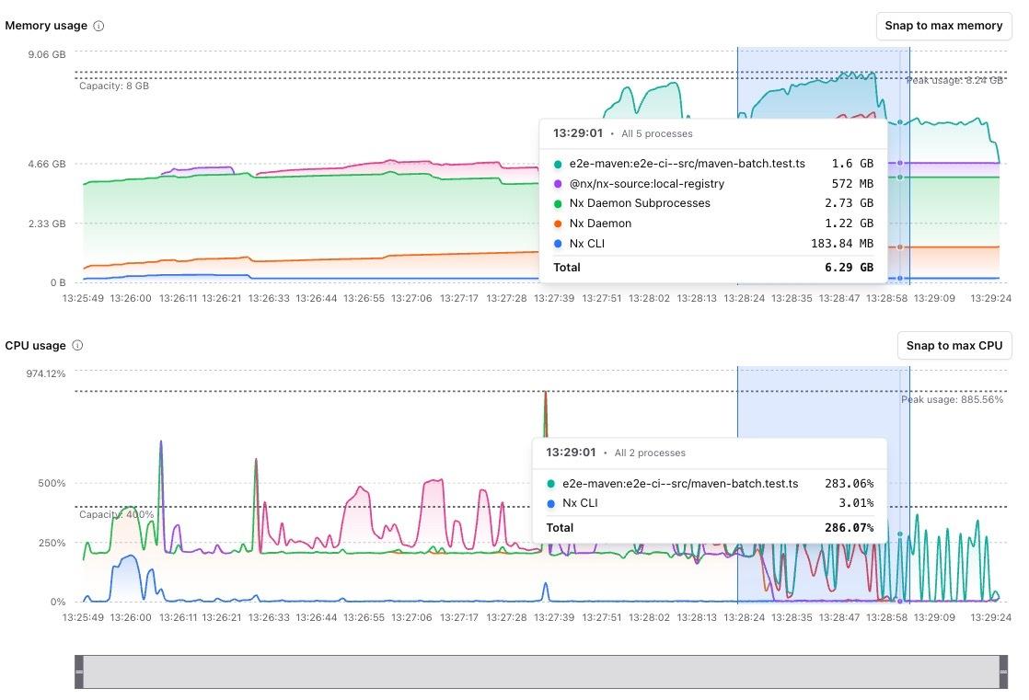This screenshot has height=700, width=1029.
Task: Click the Snap to max CPU button
Action: tap(954, 346)
